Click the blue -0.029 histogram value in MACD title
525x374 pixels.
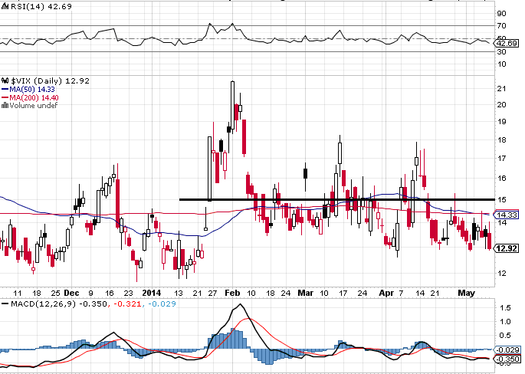[x=162, y=304]
